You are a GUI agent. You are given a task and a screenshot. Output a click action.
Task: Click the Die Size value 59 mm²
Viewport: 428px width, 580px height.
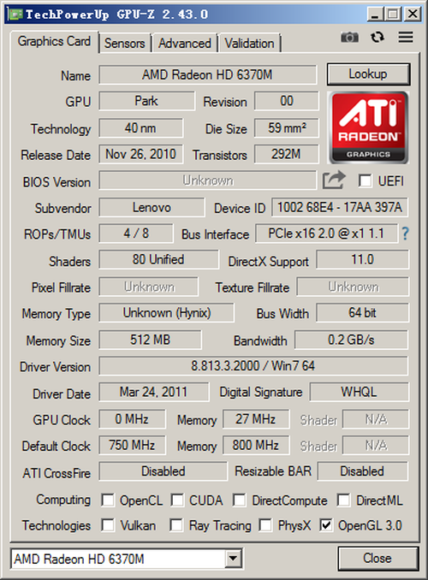tap(286, 128)
